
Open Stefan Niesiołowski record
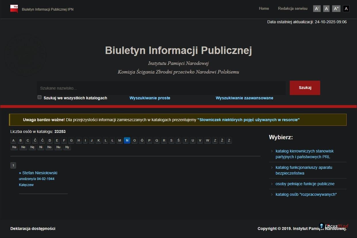pyautogui.click(x=40, y=173)
